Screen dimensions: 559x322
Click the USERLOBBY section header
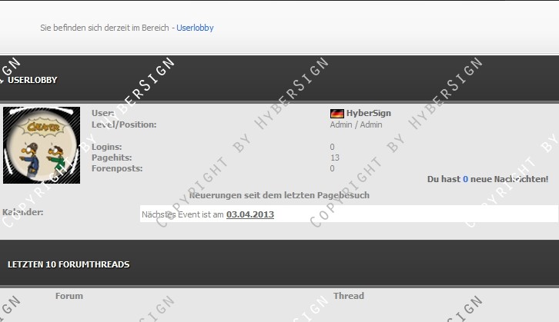32,80
